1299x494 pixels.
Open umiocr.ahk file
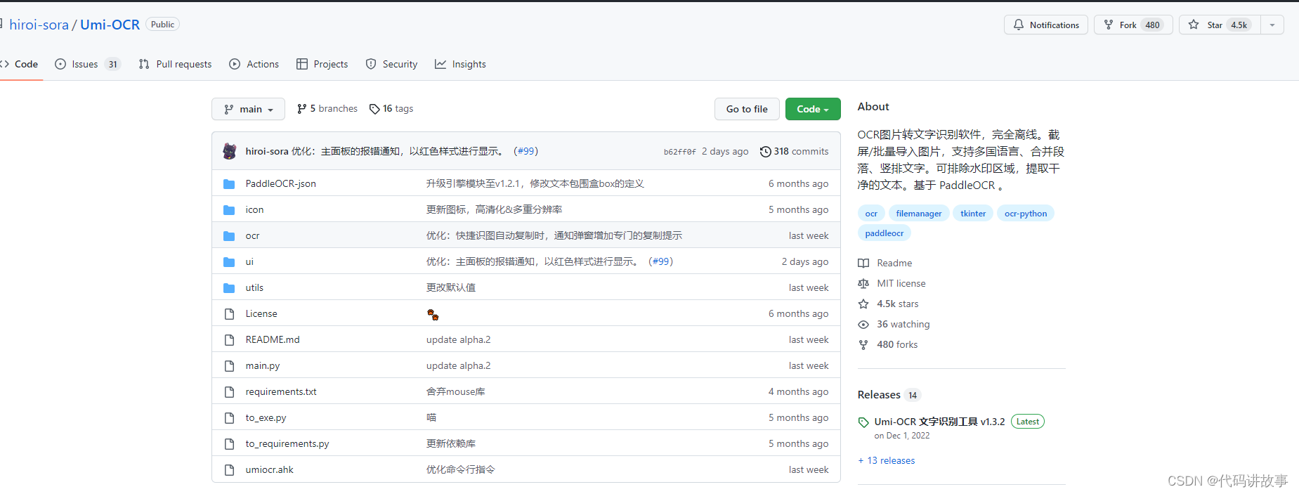tap(269, 469)
